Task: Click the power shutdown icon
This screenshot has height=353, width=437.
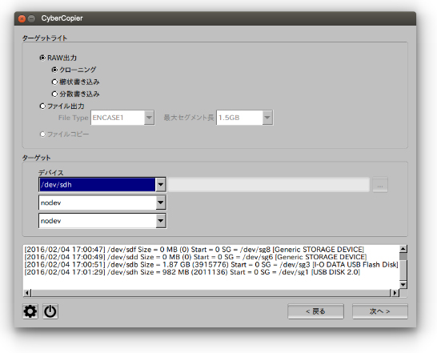Action: [x=50, y=311]
